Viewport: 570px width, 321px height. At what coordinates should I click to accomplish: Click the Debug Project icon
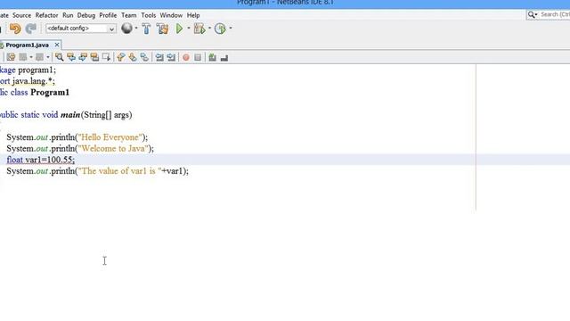tap(199, 29)
